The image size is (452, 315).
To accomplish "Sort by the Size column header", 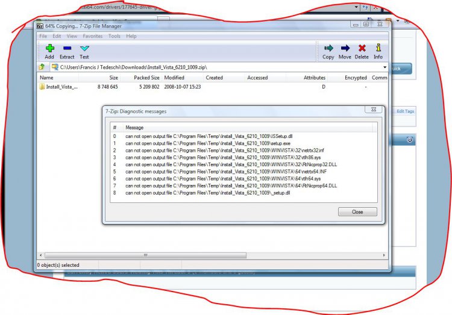I will (x=99, y=78).
